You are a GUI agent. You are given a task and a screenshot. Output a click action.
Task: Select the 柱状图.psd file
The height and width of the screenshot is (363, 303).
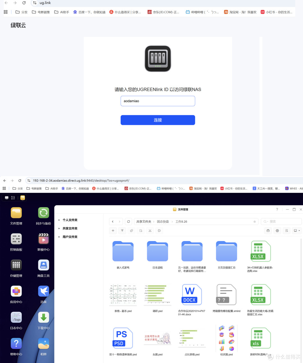pos(226,338)
